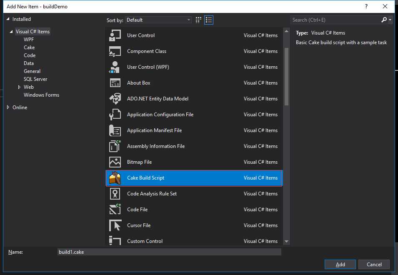Select the Application Configuration File icon
The width and height of the screenshot is (398, 275).
pos(115,115)
